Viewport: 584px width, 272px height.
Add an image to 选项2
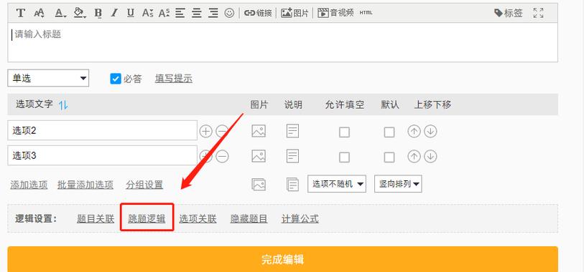coord(259,131)
